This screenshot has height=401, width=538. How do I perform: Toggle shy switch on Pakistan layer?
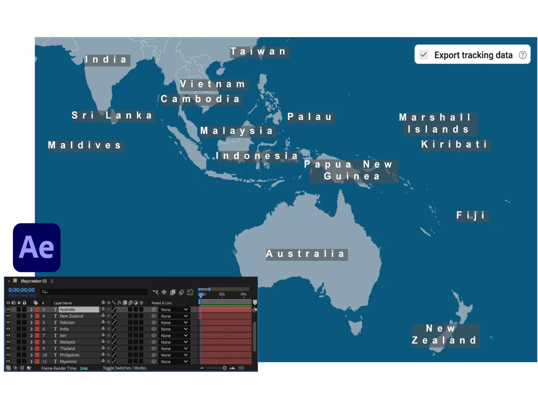coord(103,322)
